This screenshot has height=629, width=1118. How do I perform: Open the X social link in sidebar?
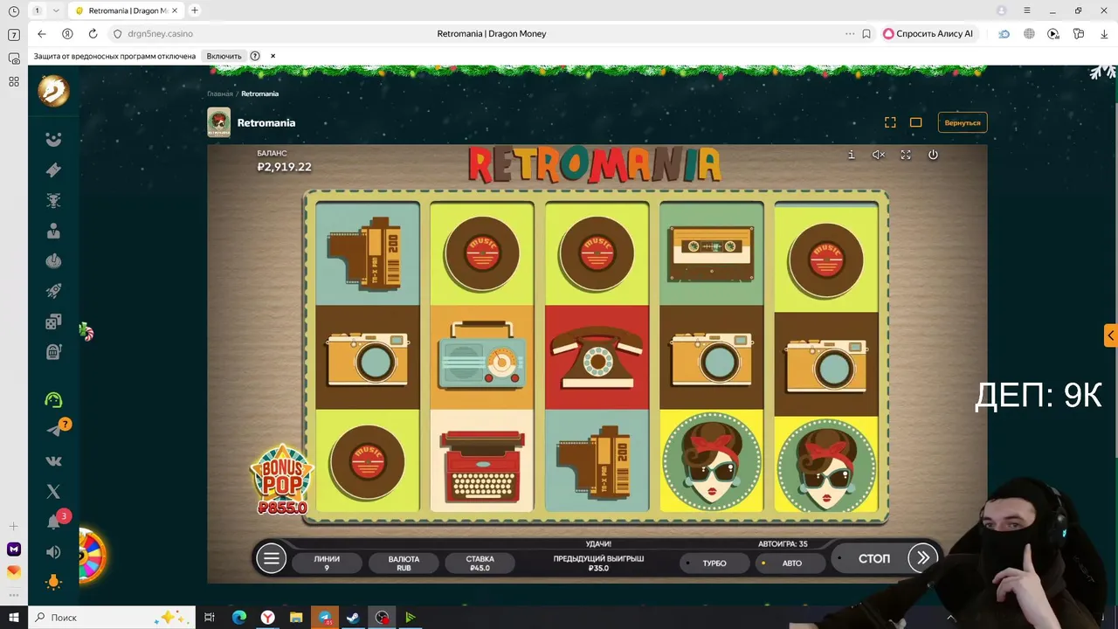[x=53, y=492]
